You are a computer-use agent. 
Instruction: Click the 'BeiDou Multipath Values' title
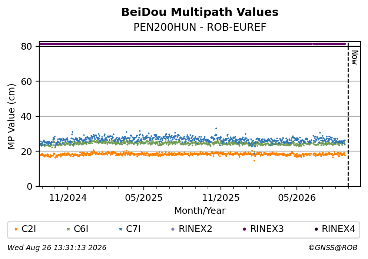pos(200,12)
